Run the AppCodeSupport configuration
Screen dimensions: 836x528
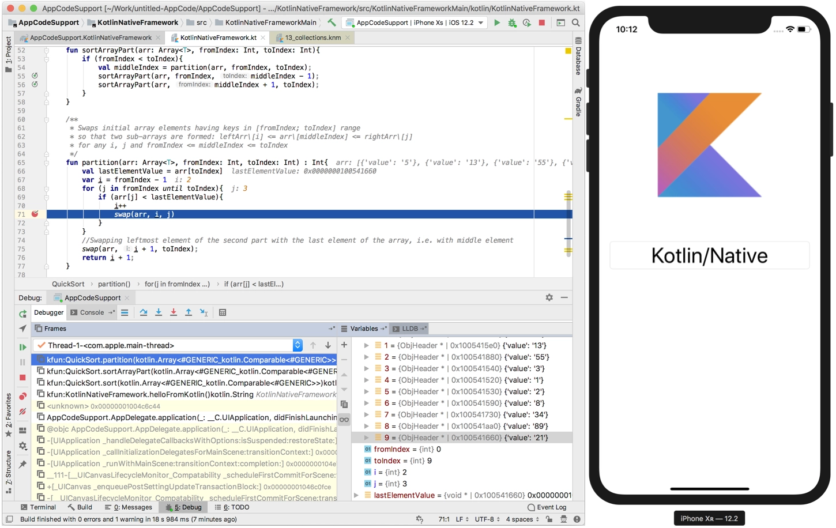(497, 22)
